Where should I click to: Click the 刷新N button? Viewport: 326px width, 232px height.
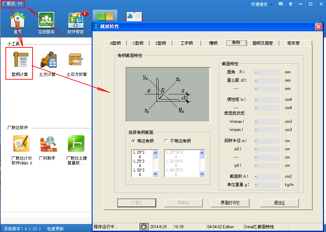coord(183,203)
